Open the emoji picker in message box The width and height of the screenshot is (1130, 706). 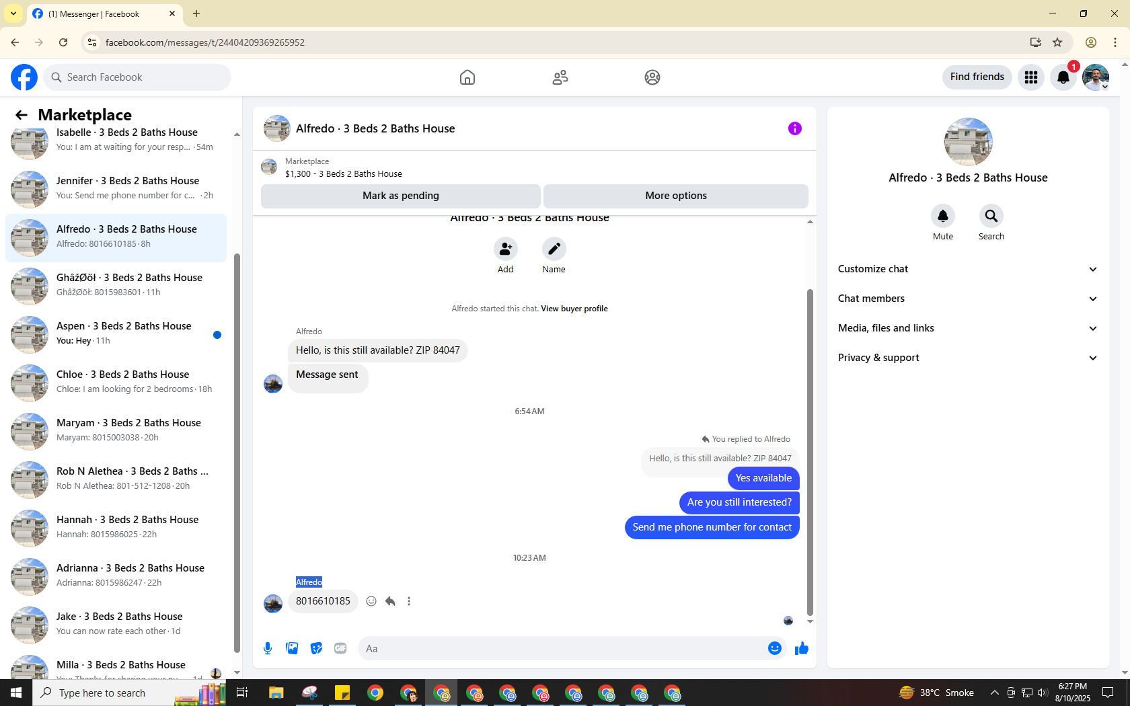pyautogui.click(x=775, y=648)
